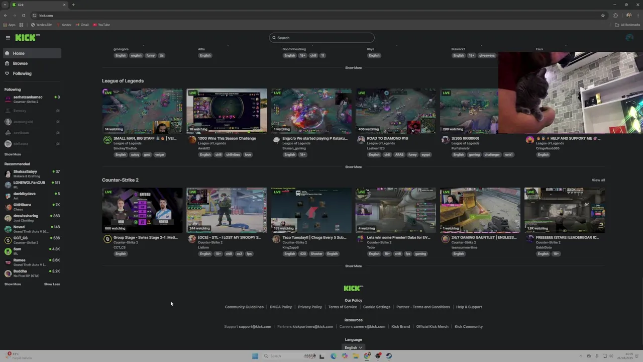Open Group Stage Swiss Stage stream thumbnail

pyautogui.click(x=142, y=210)
